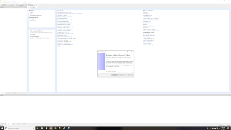Image resolution: width=231 pixels, height=130 pixels.
Task: Open the View menu
Action: click(x=7, y=3)
